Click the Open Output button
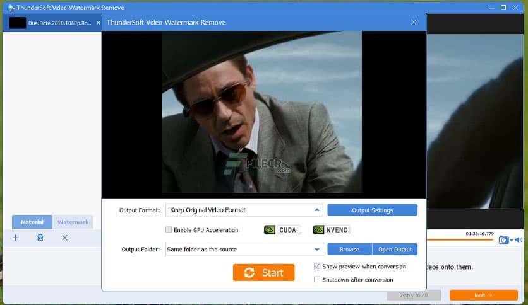The width and height of the screenshot is (528, 305). tap(395, 250)
